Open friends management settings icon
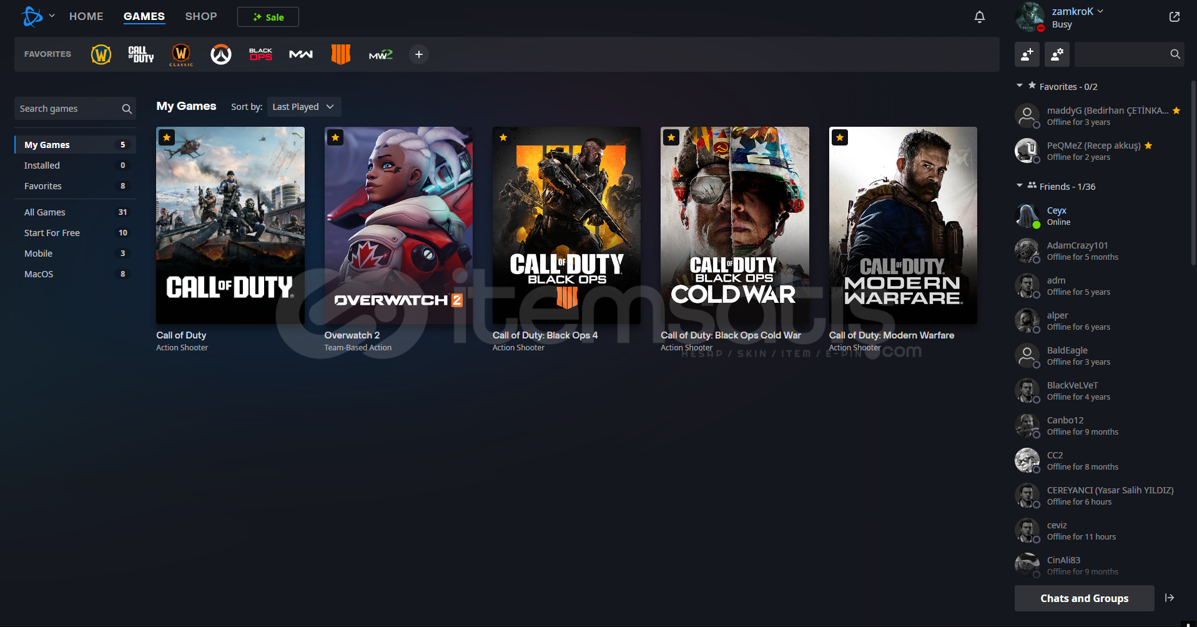This screenshot has height=627, width=1197. 1057,55
